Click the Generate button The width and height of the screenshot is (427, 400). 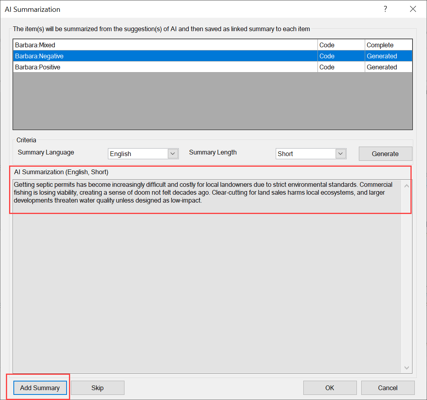pos(385,154)
